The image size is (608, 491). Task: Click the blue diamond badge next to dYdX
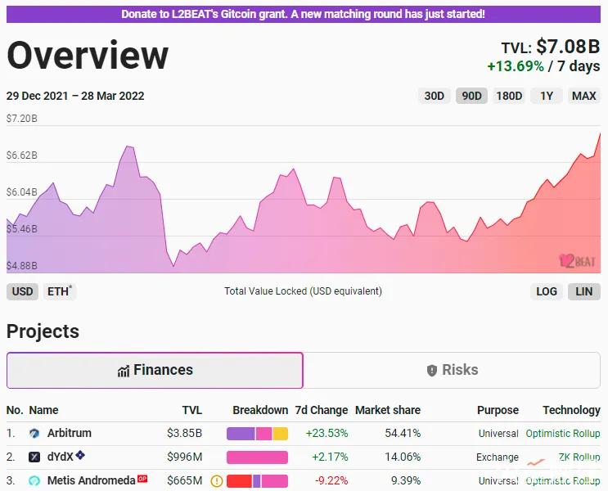click(x=80, y=454)
